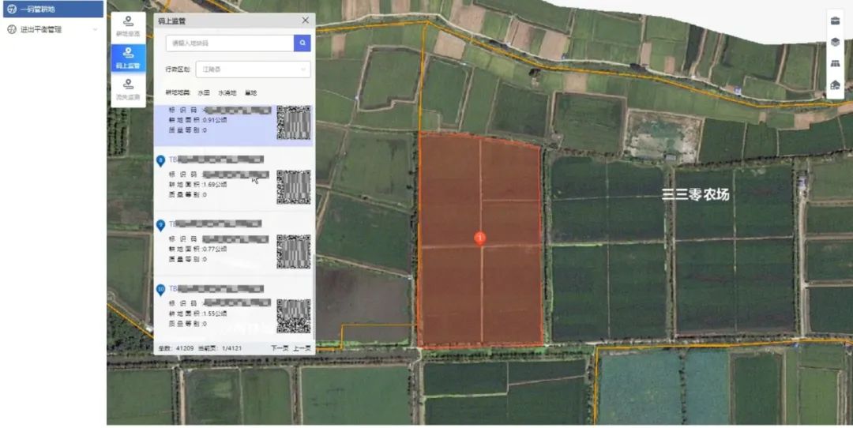Filter by 水浇地 land type
This screenshot has width=853, height=428.
[227, 92]
